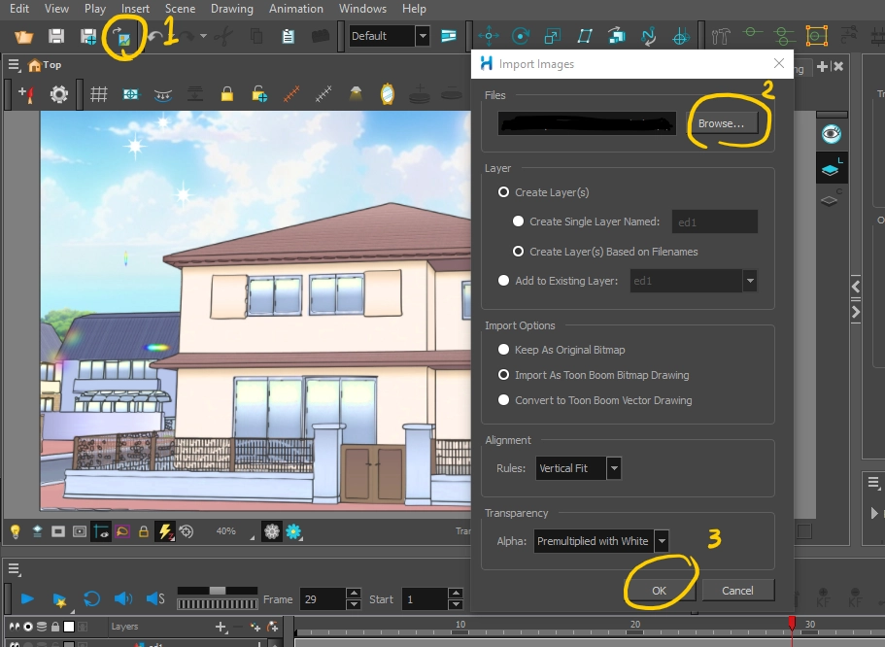Open the Animation menu
The image size is (885, 647).
(295, 9)
